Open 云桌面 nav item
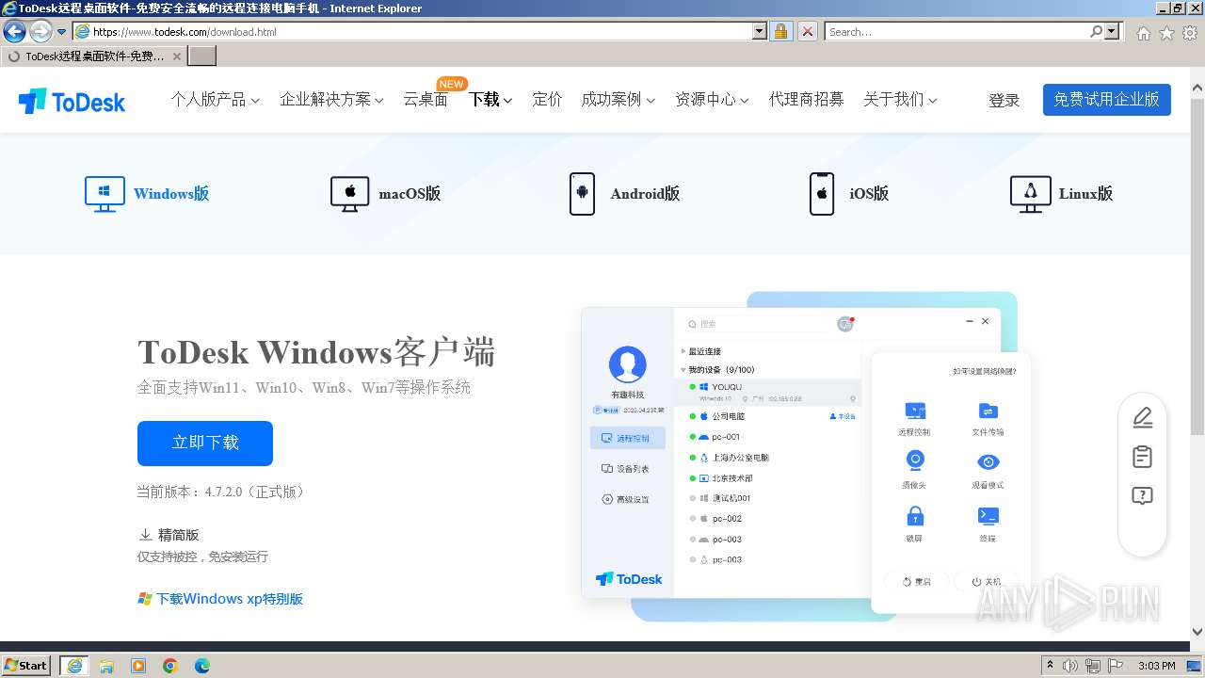 tap(426, 99)
